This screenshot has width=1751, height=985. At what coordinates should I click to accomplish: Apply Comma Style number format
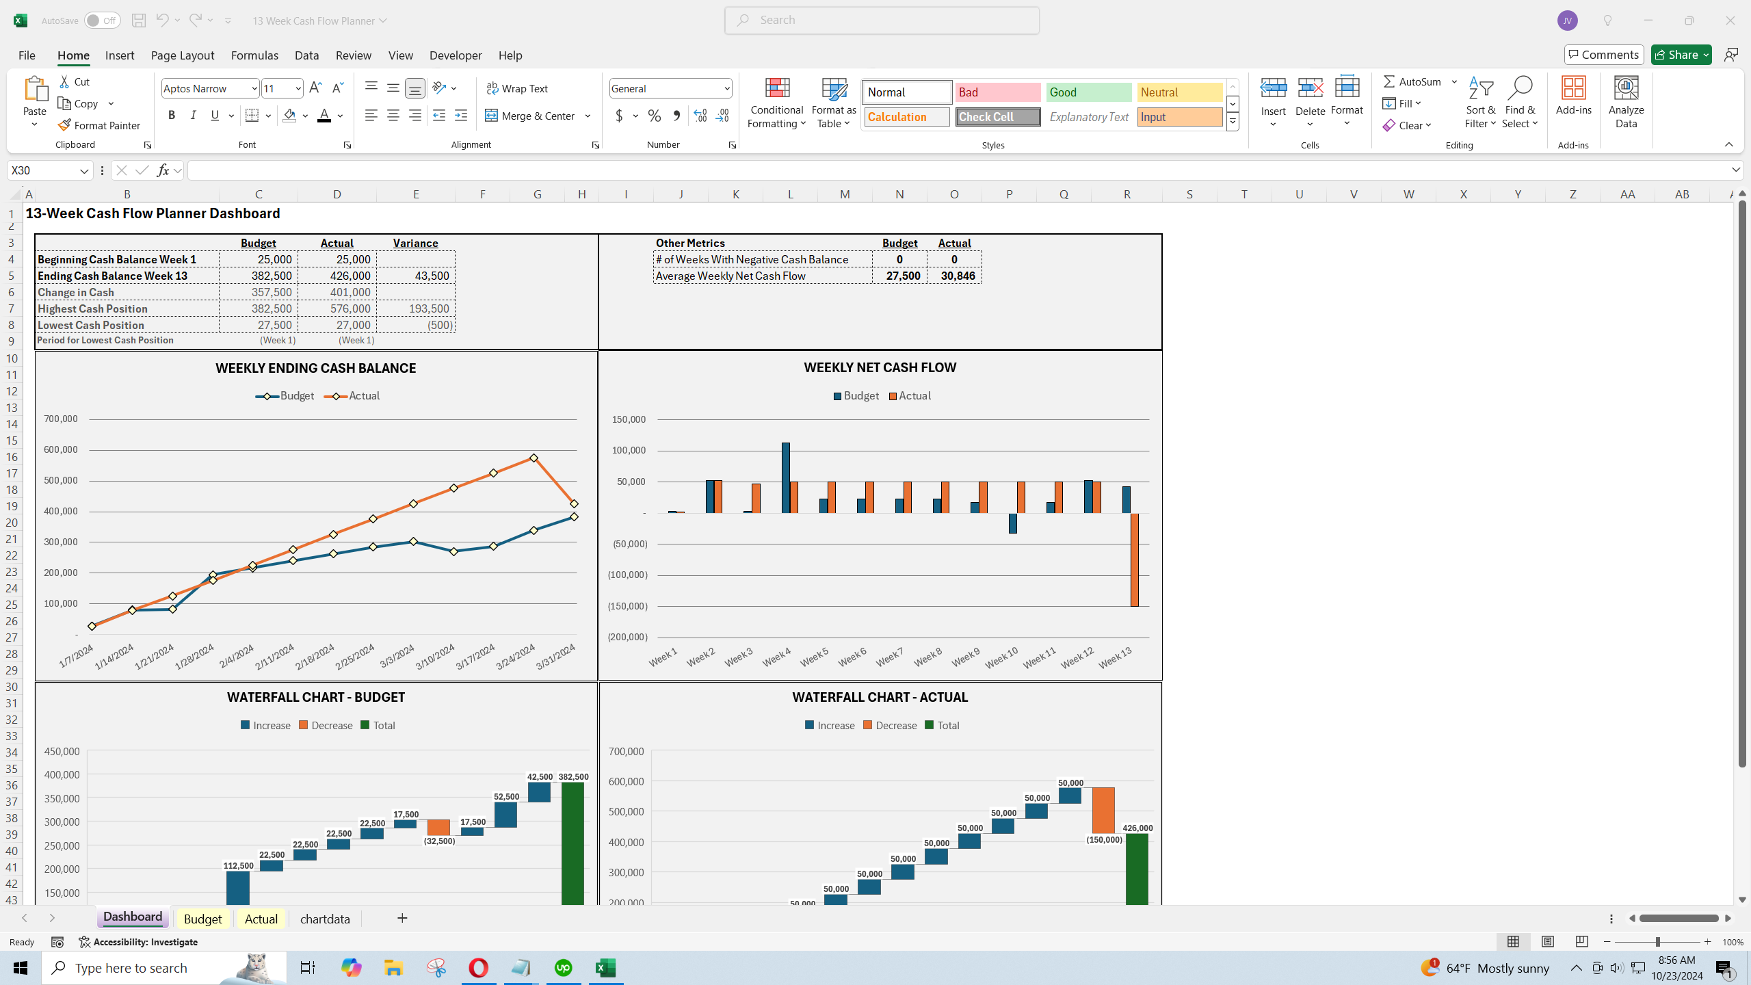point(676,116)
